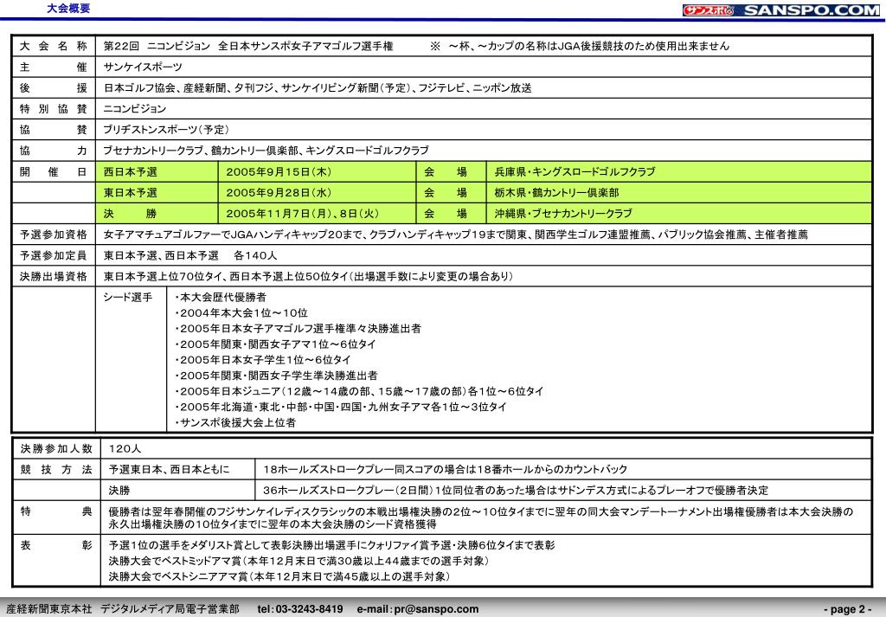
Task: Click 関東・関西女子学生準決勝進出者 line
Action: pyautogui.click(x=276, y=376)
